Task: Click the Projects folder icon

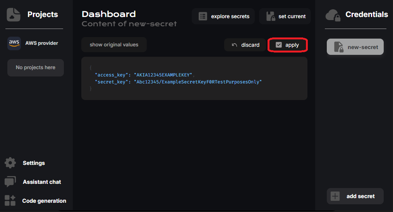Action: (x=14, y=15)
